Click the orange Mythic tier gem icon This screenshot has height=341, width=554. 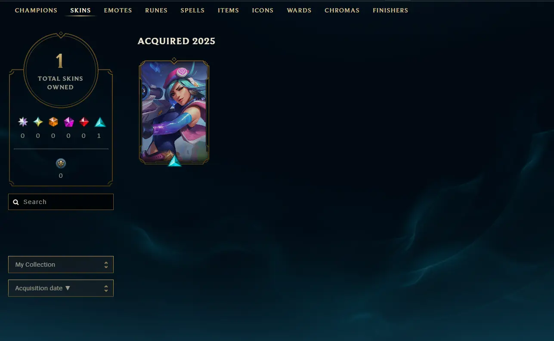pos(53,122)
